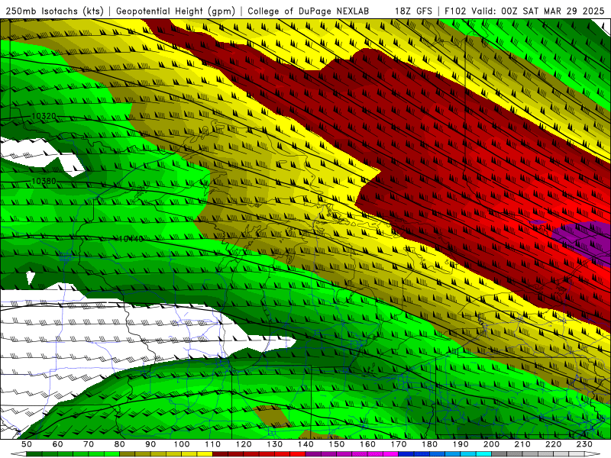This screenshot has width=611, height=458.
Task: Select the 10320 height contour label
Action: tap(44, 116)
